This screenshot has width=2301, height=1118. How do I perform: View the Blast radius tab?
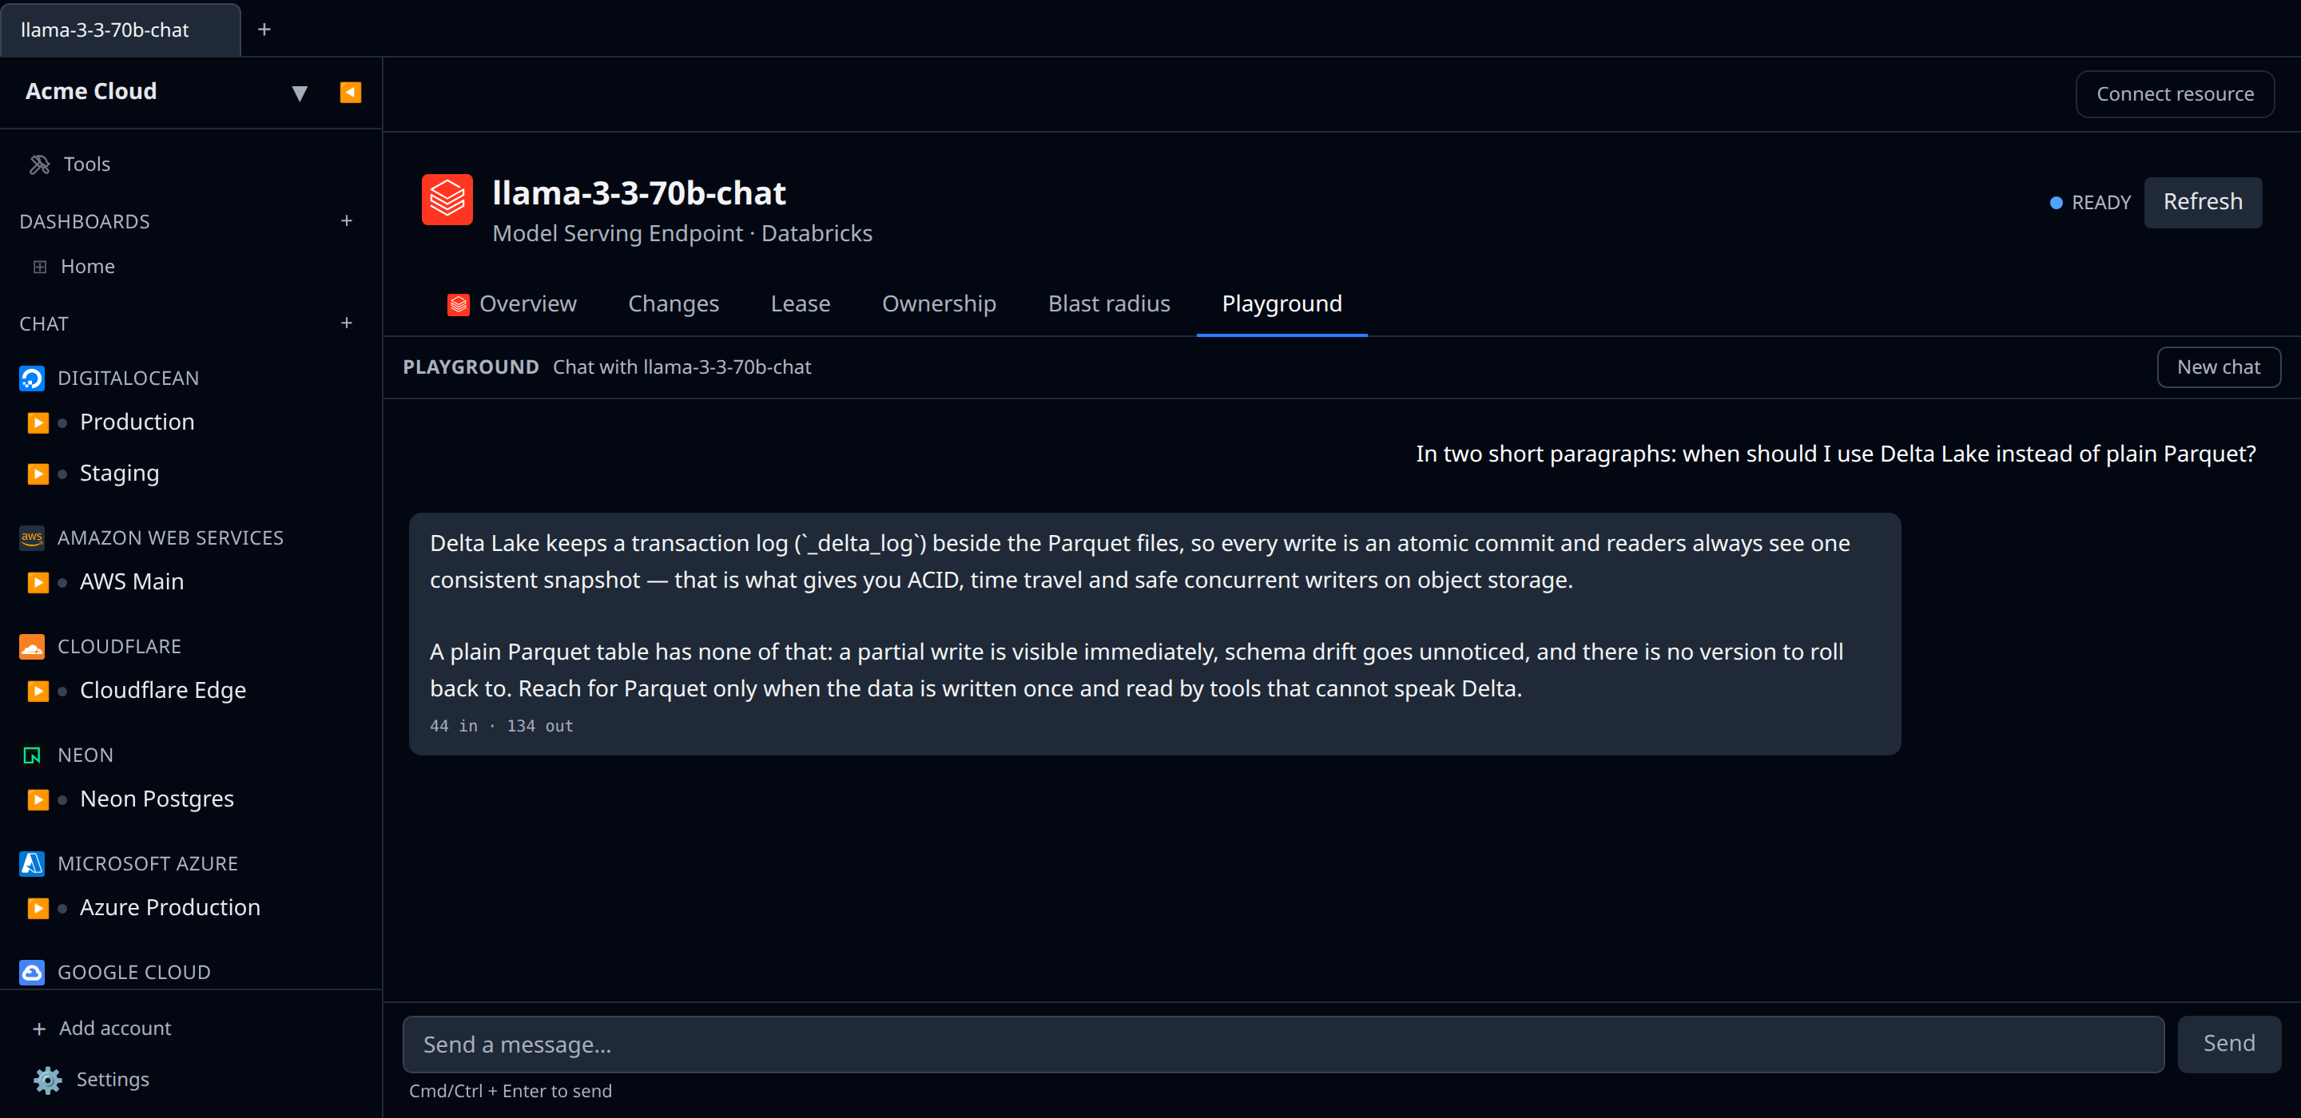1108,304
